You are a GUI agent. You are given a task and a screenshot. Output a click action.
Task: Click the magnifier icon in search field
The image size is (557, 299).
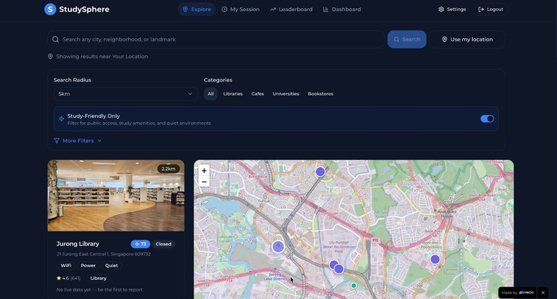[x=55, y=39]
